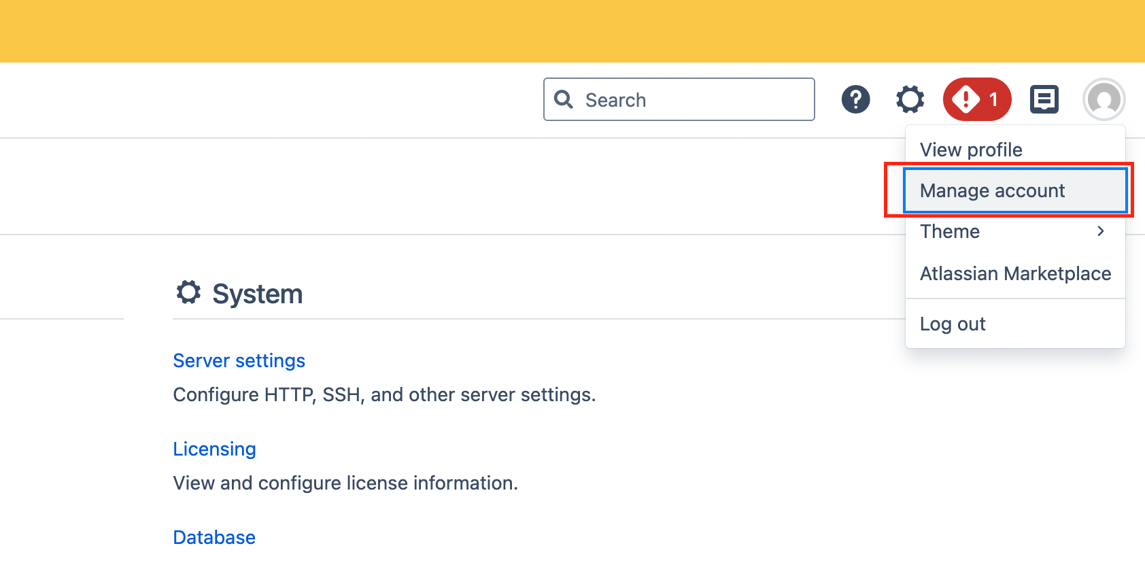Image resolution: width=1145 pixels, height=563 pixels.
Task: Open the Server settings link
Action: (239, 360)
